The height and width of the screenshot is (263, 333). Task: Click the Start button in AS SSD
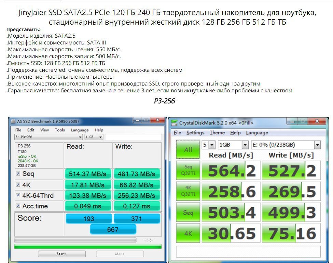[x=61, y=254]
